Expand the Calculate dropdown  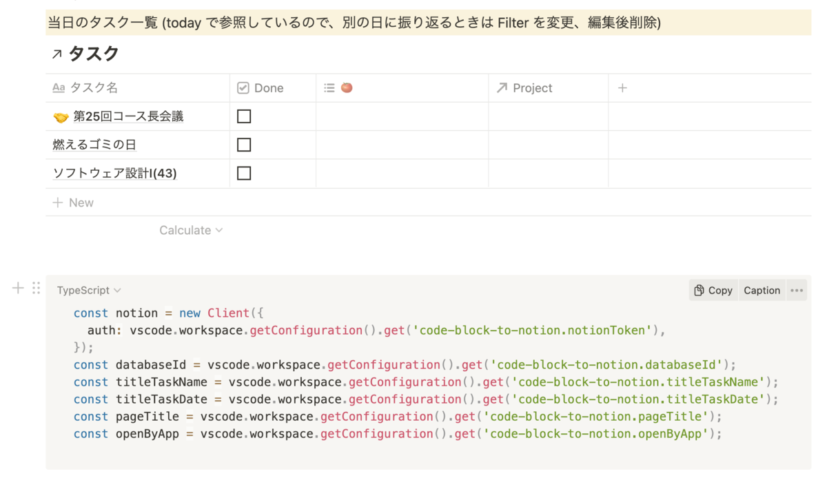pos(191,230)
